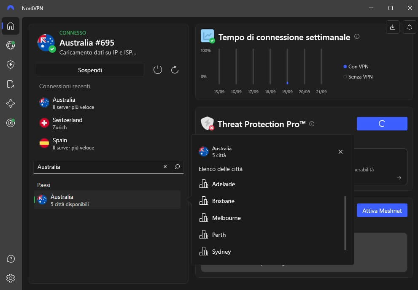Connect to recent Switzerland Zurich
The height and width of the screenshot is (290, 418).
[108, 123]
